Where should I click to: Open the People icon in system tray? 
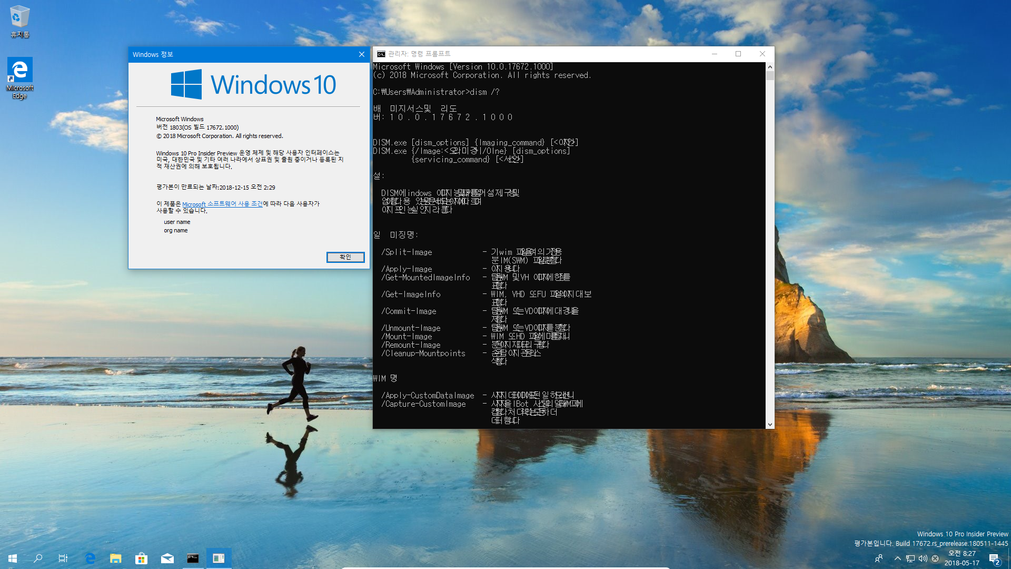(878, 558)
